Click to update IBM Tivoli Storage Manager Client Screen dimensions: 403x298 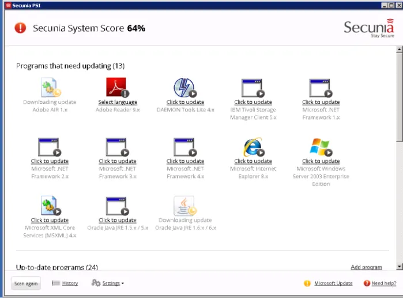coord(253,102)
